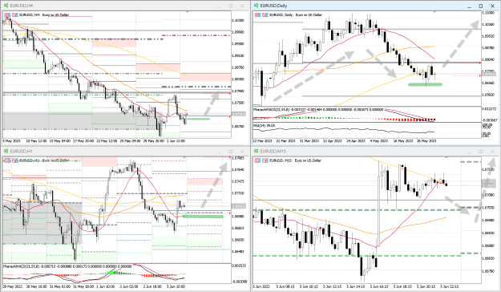Close the EURUSD,M15 chart window
The image size is (501, 292).
point(492,152)
